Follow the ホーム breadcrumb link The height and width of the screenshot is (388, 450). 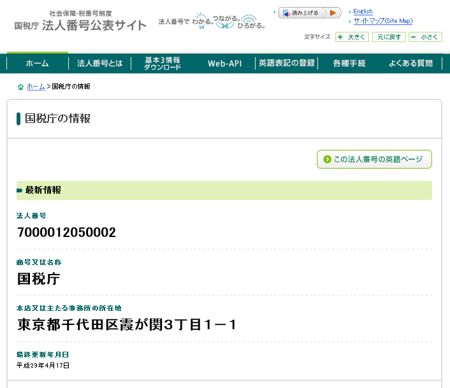(36, 87)
